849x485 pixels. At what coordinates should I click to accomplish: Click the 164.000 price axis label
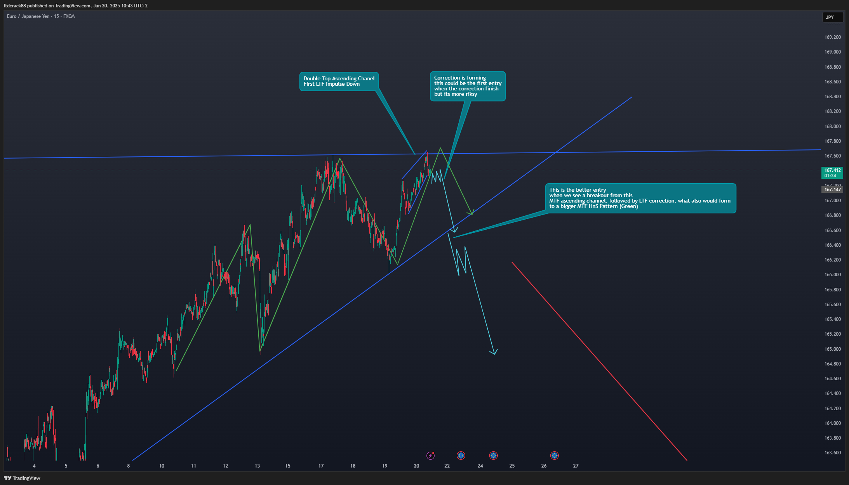833,423
